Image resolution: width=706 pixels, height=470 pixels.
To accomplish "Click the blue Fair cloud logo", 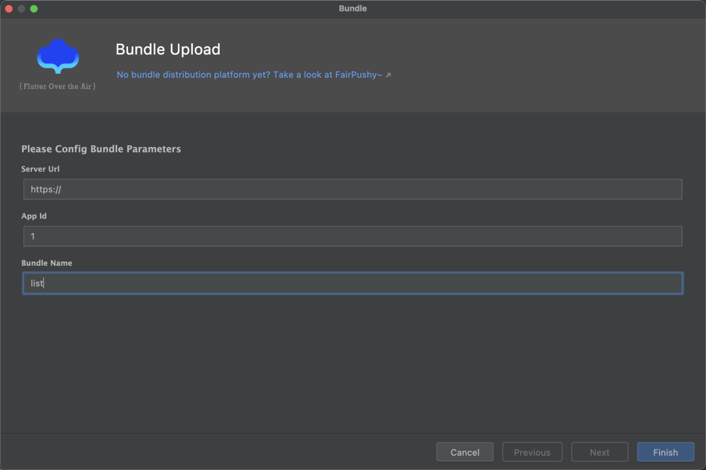I will (x=58, y=56).
